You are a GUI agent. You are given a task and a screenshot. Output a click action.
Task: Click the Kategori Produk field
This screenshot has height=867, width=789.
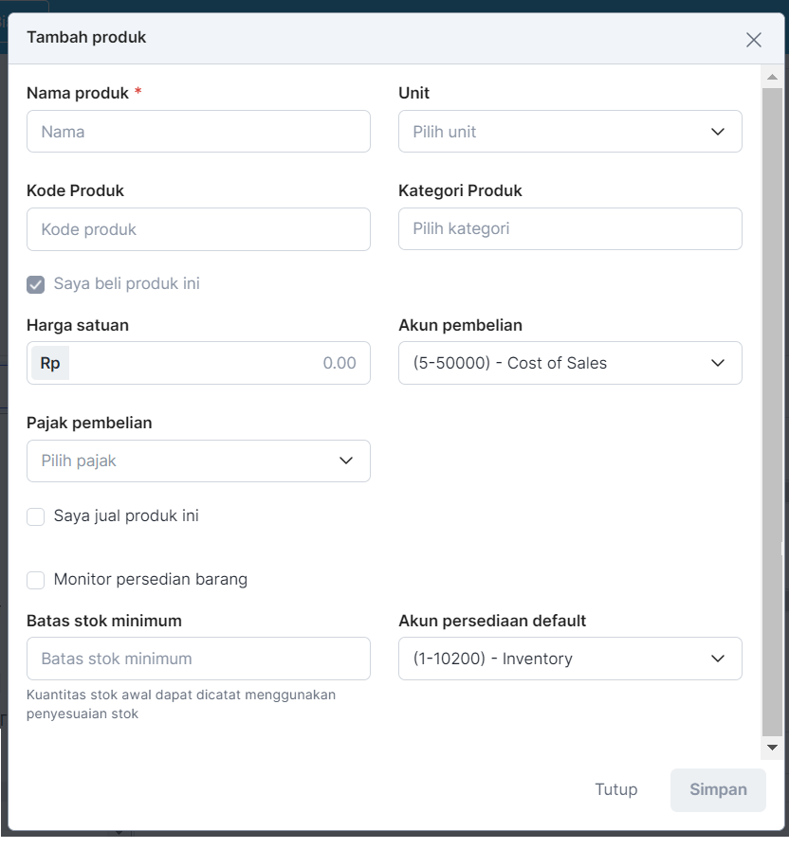click(x=570, y=229)
